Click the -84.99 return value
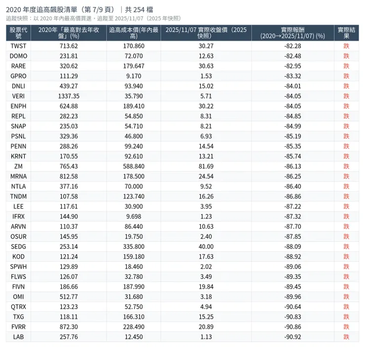Image resolution: width=365 pixels, height=348 pixels. click(x=292, y=126)
